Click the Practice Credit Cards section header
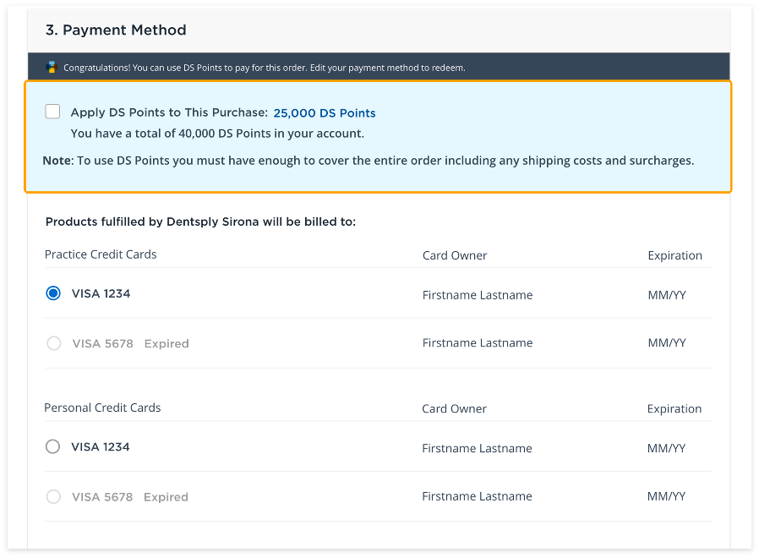The image size is (759, 558). (101, 254)
